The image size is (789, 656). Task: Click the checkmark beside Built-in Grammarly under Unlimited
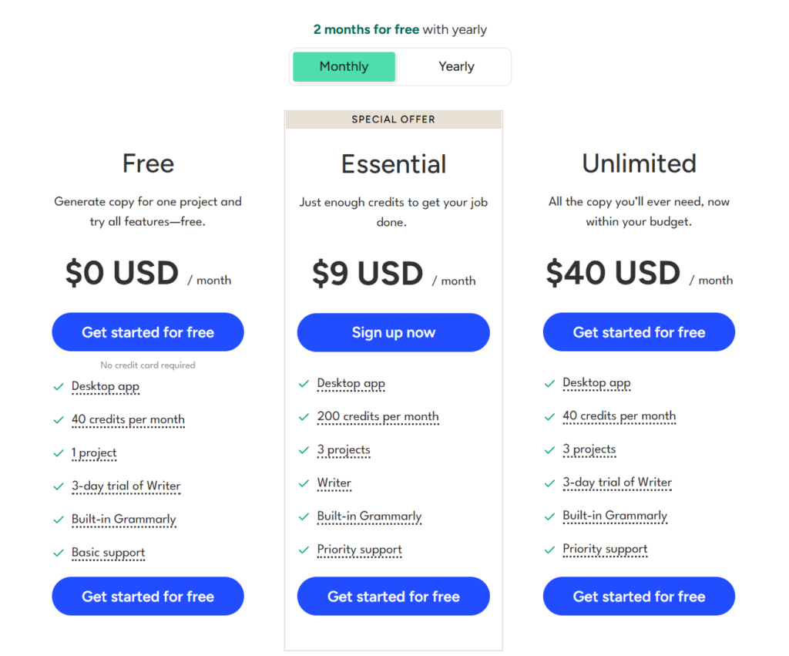pyautogui.click(x=550, y=516)
